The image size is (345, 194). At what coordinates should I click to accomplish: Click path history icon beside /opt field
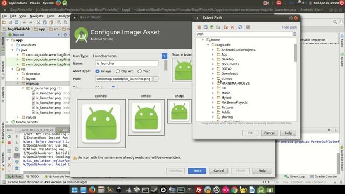[x=295, y=34]
